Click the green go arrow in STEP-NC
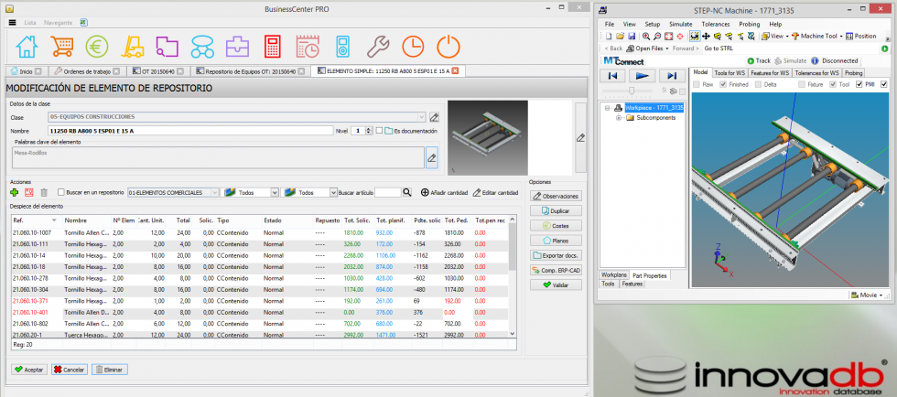This screenshot has width=897, height=397. pos(884,48)
